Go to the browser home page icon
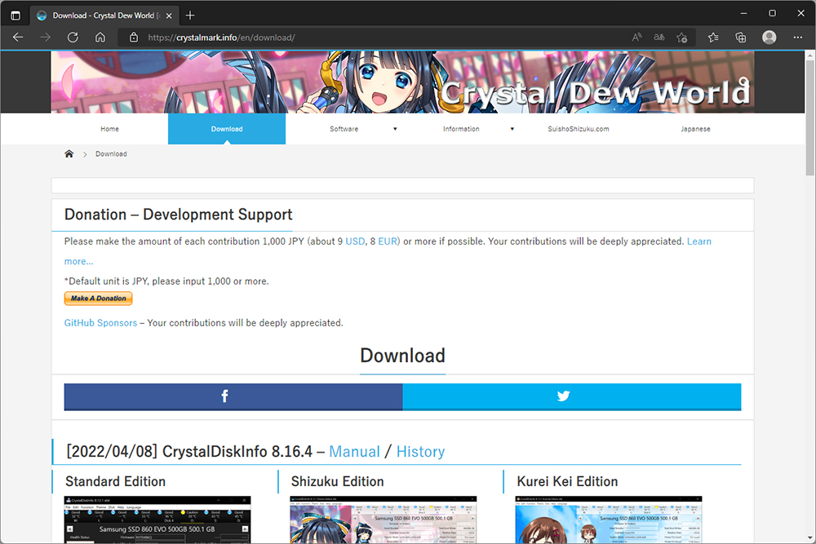 pyautogui.click(x=100, y=38)
